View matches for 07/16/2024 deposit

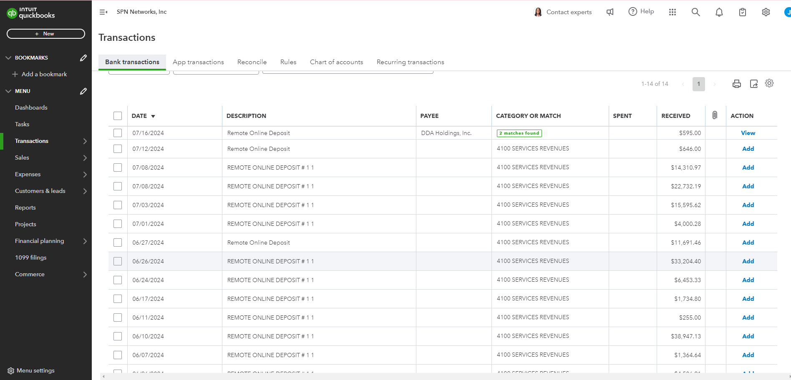click(x=748, y=133)
